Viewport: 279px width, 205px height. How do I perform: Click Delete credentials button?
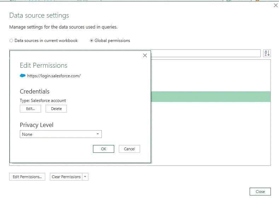coord(56,109)
